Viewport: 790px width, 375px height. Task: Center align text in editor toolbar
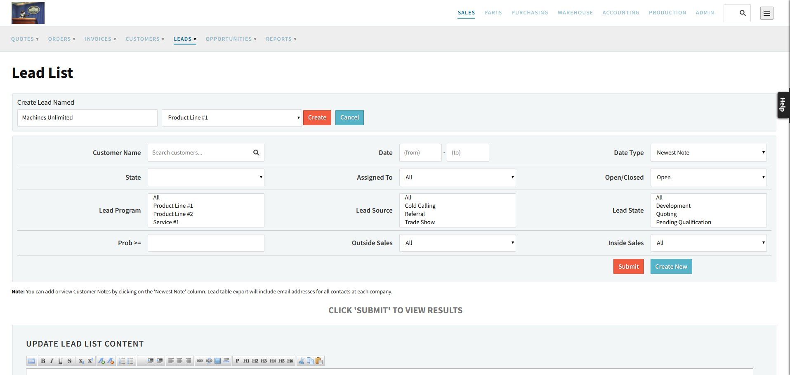coord(179,361)
